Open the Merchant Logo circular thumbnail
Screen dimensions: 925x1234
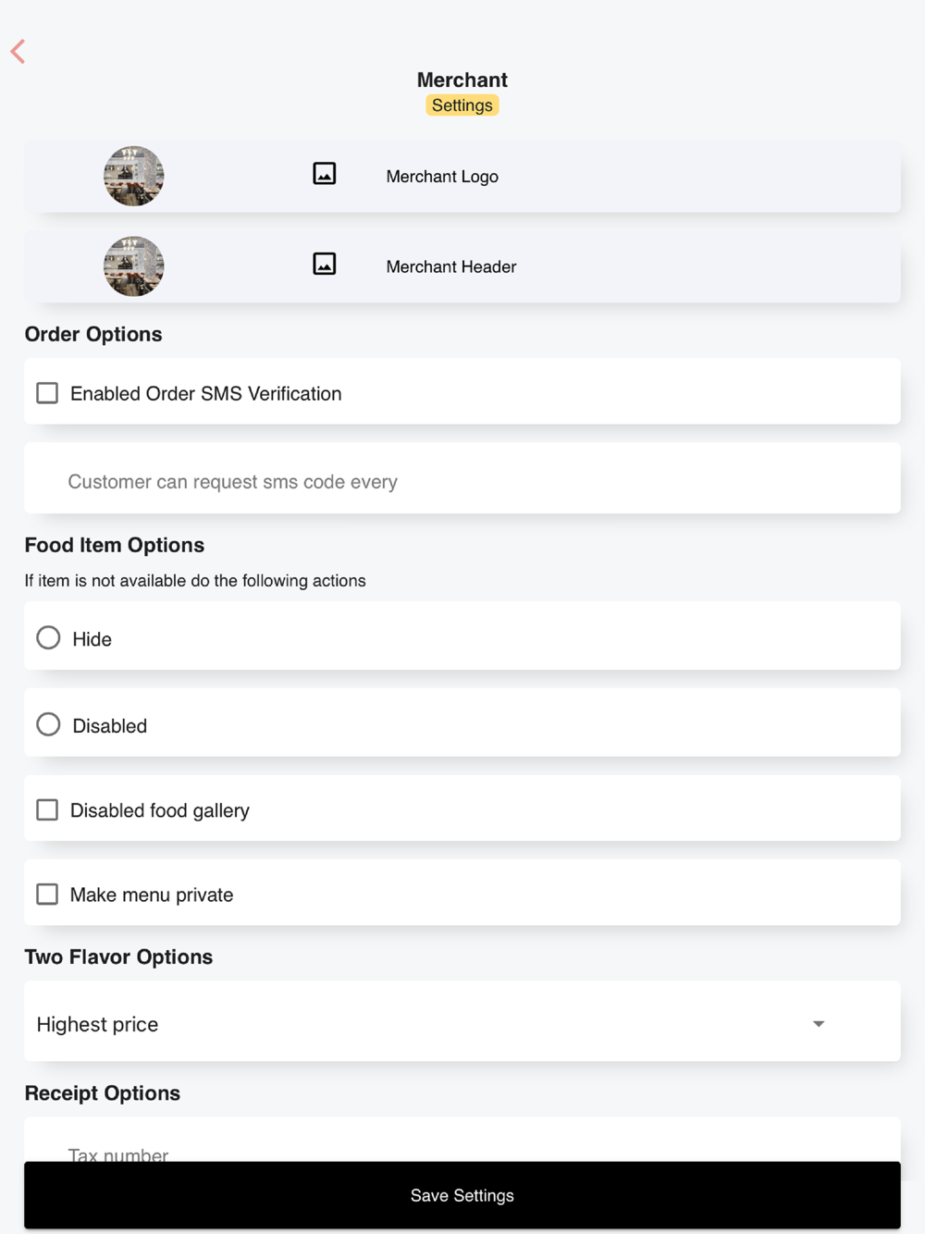(x=134, y=176)
